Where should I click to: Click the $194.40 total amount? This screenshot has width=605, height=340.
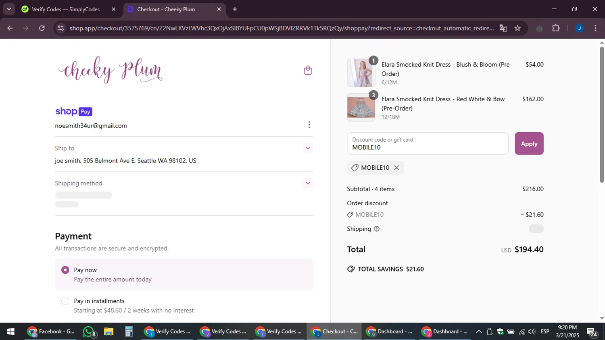529,249
